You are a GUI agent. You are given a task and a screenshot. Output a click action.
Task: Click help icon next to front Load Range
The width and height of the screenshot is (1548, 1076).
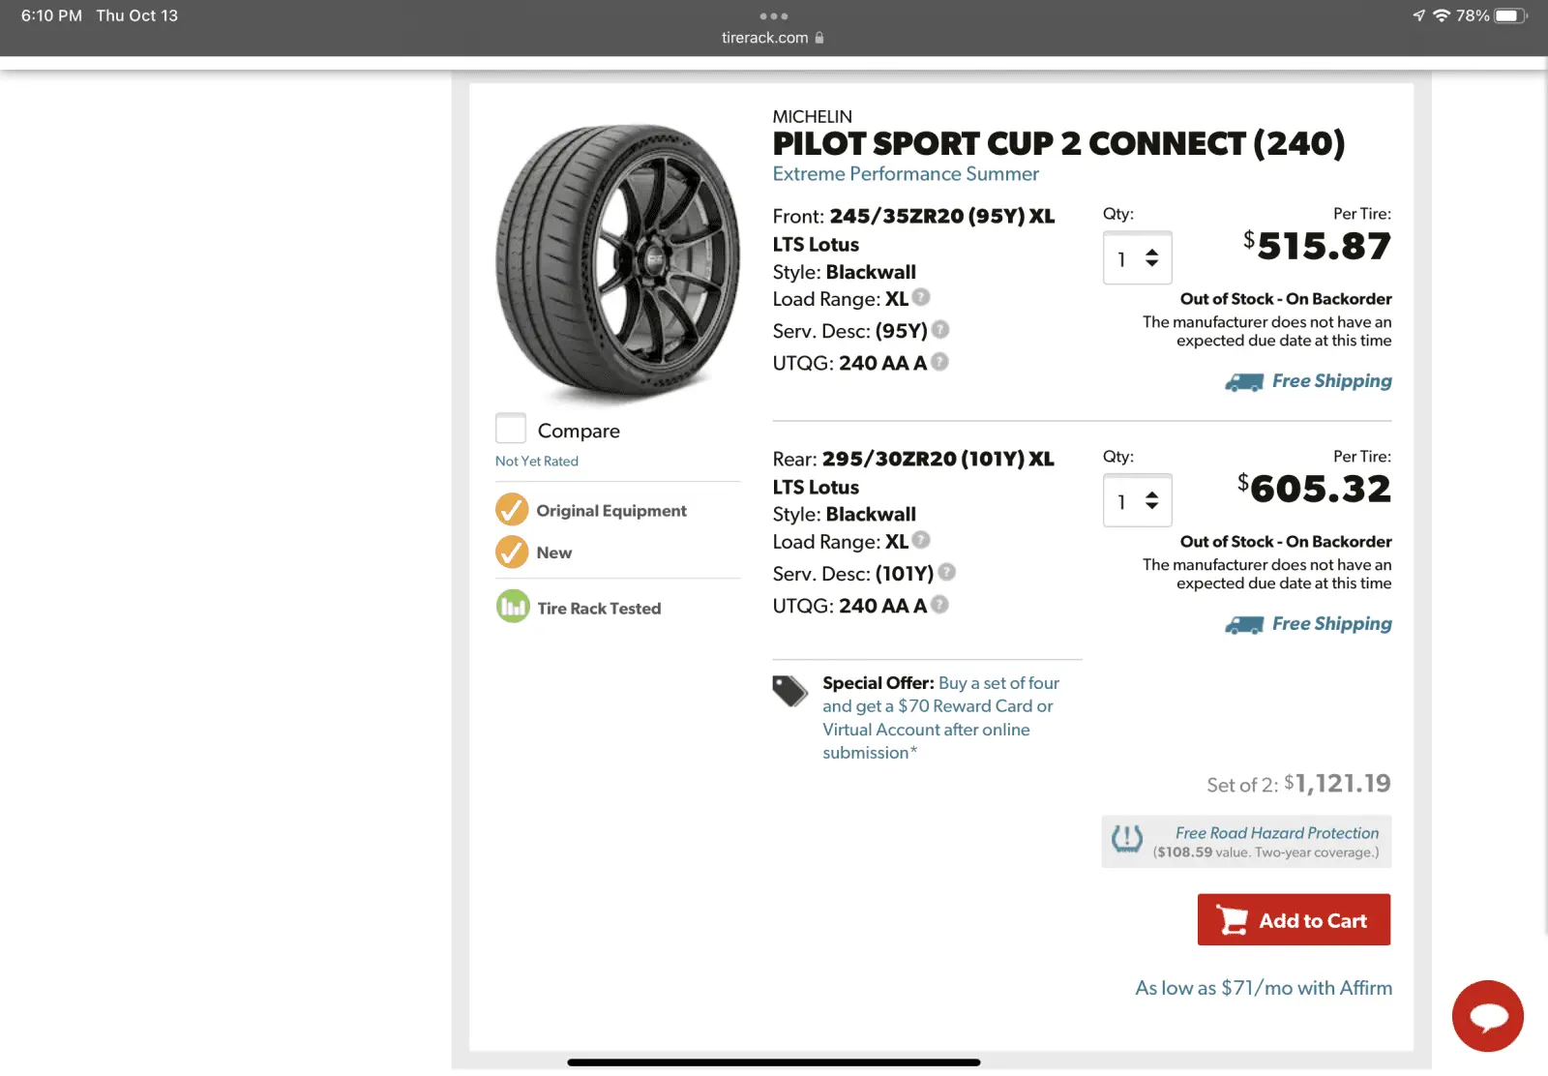coord(921,297)
